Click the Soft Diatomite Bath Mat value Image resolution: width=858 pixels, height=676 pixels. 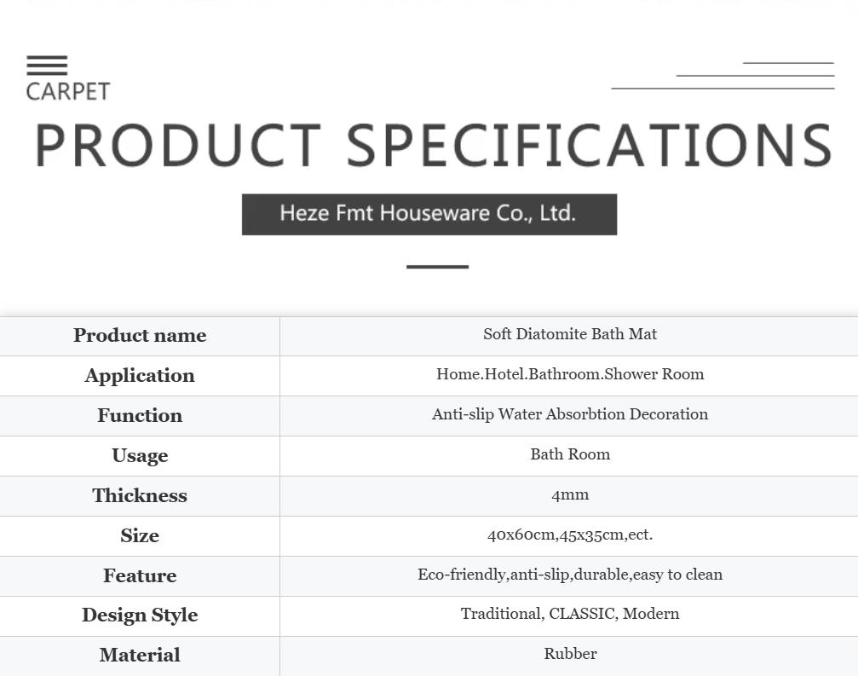[x=570, y=334]
